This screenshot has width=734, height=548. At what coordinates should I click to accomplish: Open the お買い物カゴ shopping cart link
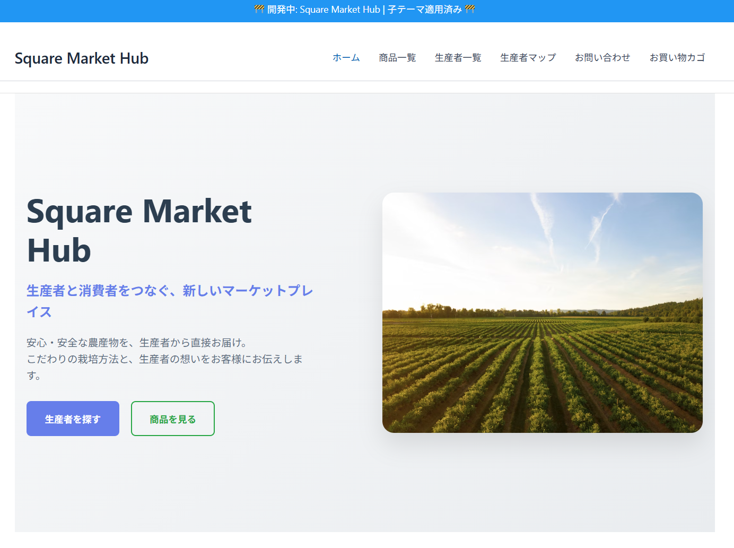(x=677, y=58)
